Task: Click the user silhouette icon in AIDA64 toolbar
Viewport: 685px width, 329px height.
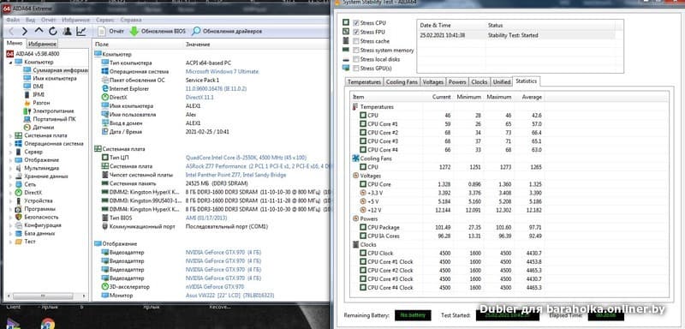Action: (x=68, y=32)
